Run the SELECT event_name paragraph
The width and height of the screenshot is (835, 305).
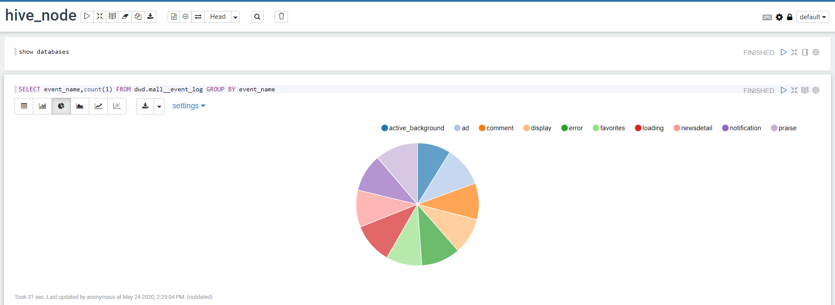[x=783, y=90]
